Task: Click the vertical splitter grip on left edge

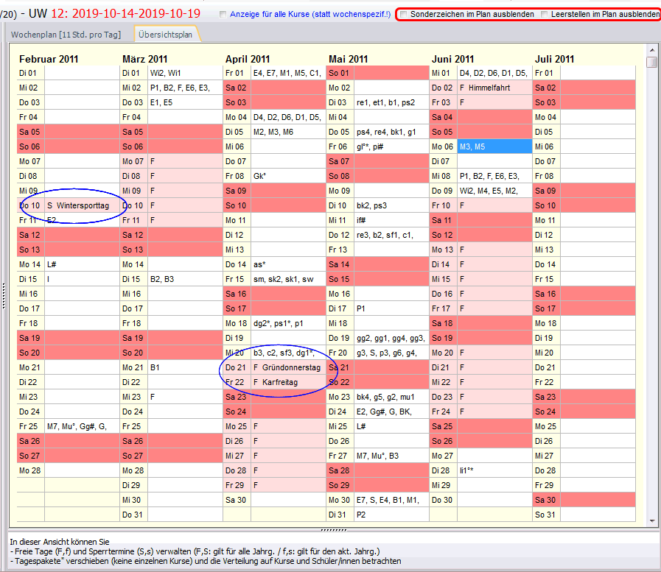Action: (x=3, y=294)
